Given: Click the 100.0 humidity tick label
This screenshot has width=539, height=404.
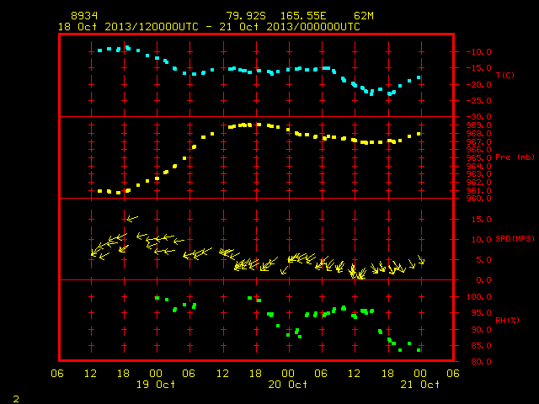Looking at the screenshot, I should (x=478, y=297).
